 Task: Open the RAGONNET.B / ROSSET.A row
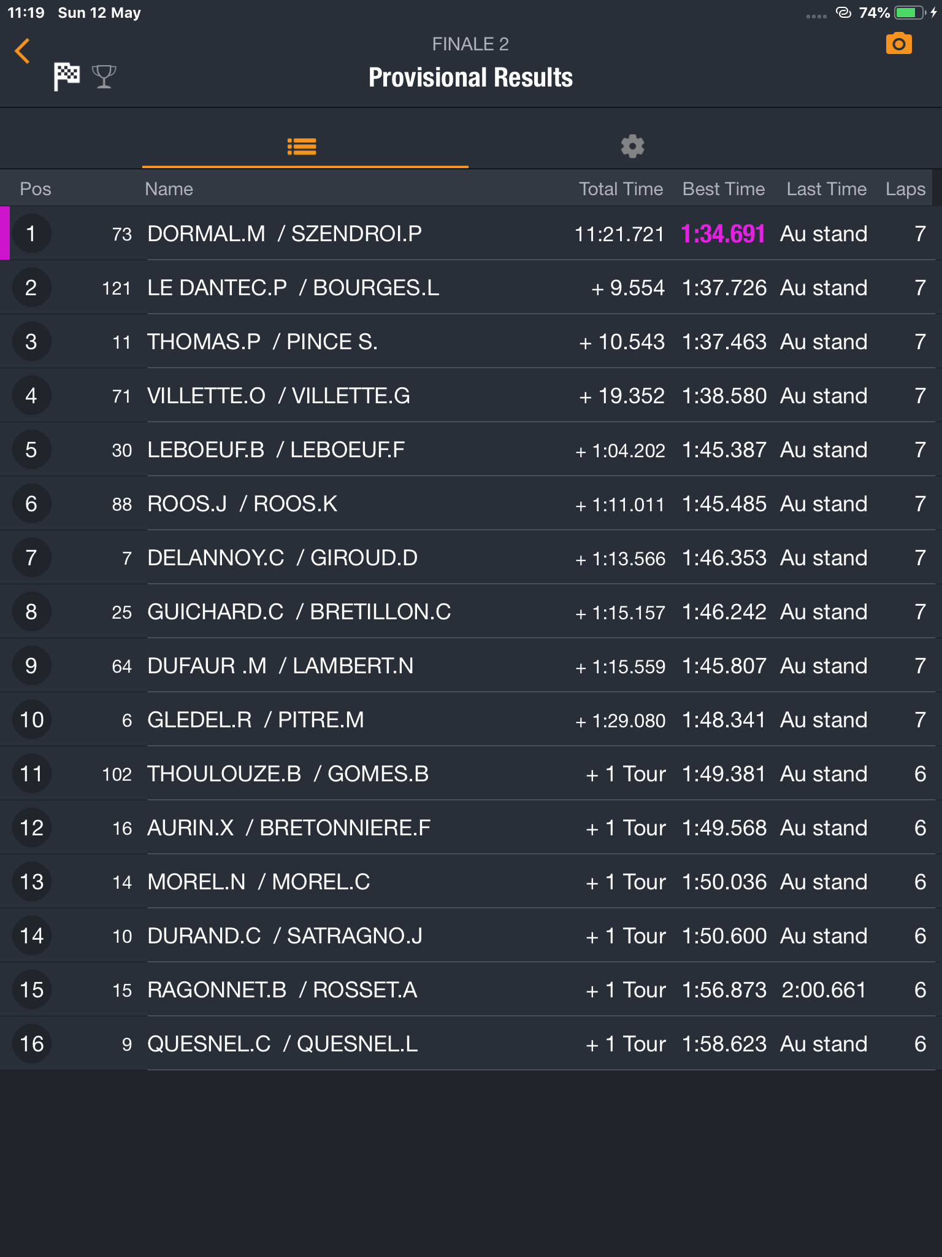tap(471, 989)
